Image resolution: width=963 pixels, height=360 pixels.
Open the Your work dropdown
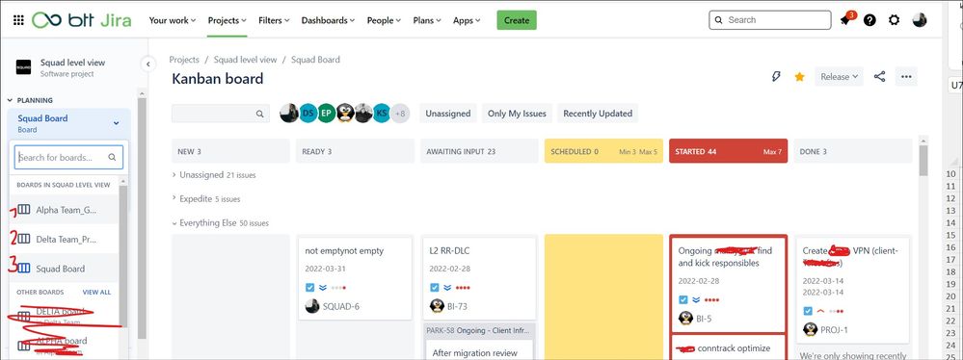(172, 20)
